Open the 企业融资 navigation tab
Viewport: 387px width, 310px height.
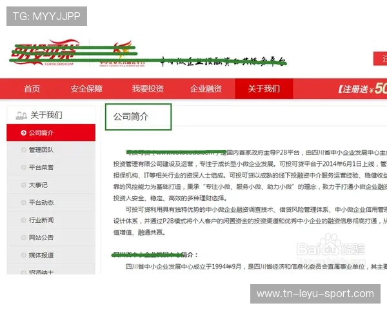tap(206, 88)
